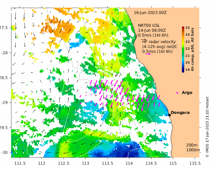Click the 22 degree color bar tick label
Image resolution: width=211 pixels, height=169 pixels.
(187, 49)
